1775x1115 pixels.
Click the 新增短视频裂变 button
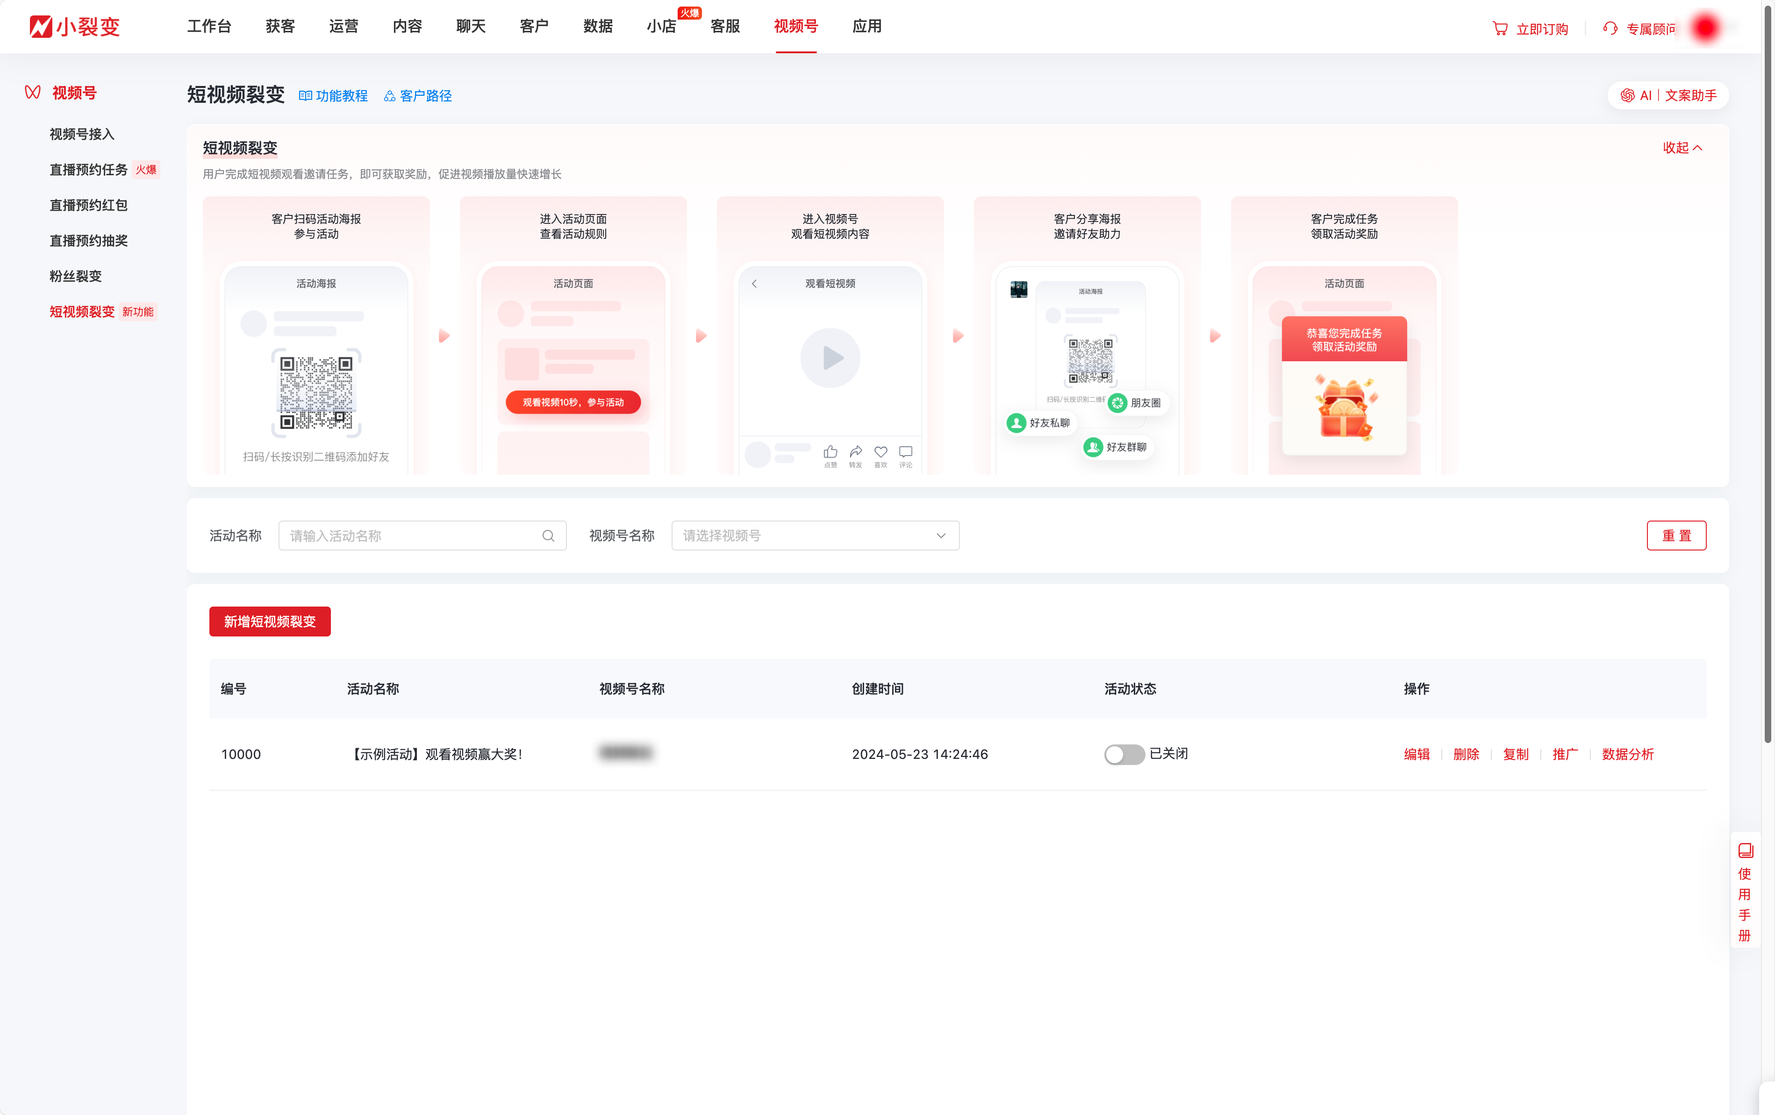[270, 621]
